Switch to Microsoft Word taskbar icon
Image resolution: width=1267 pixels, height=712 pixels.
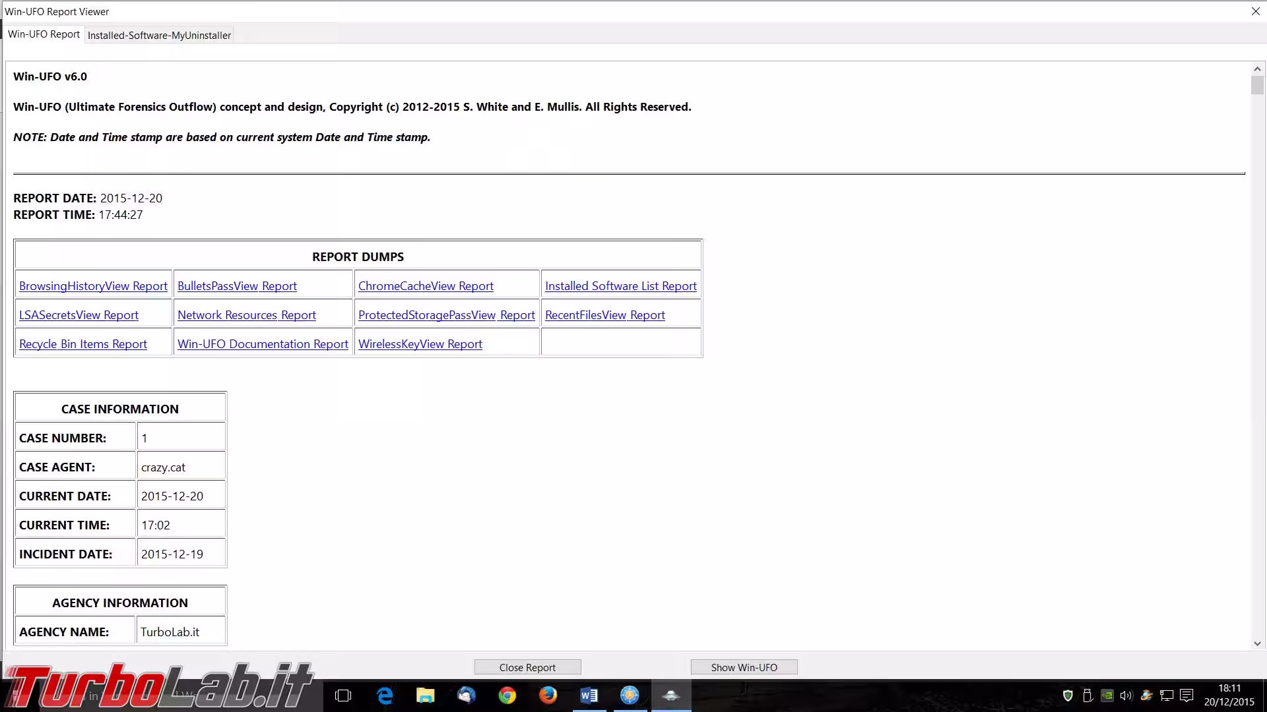point(589,696)
